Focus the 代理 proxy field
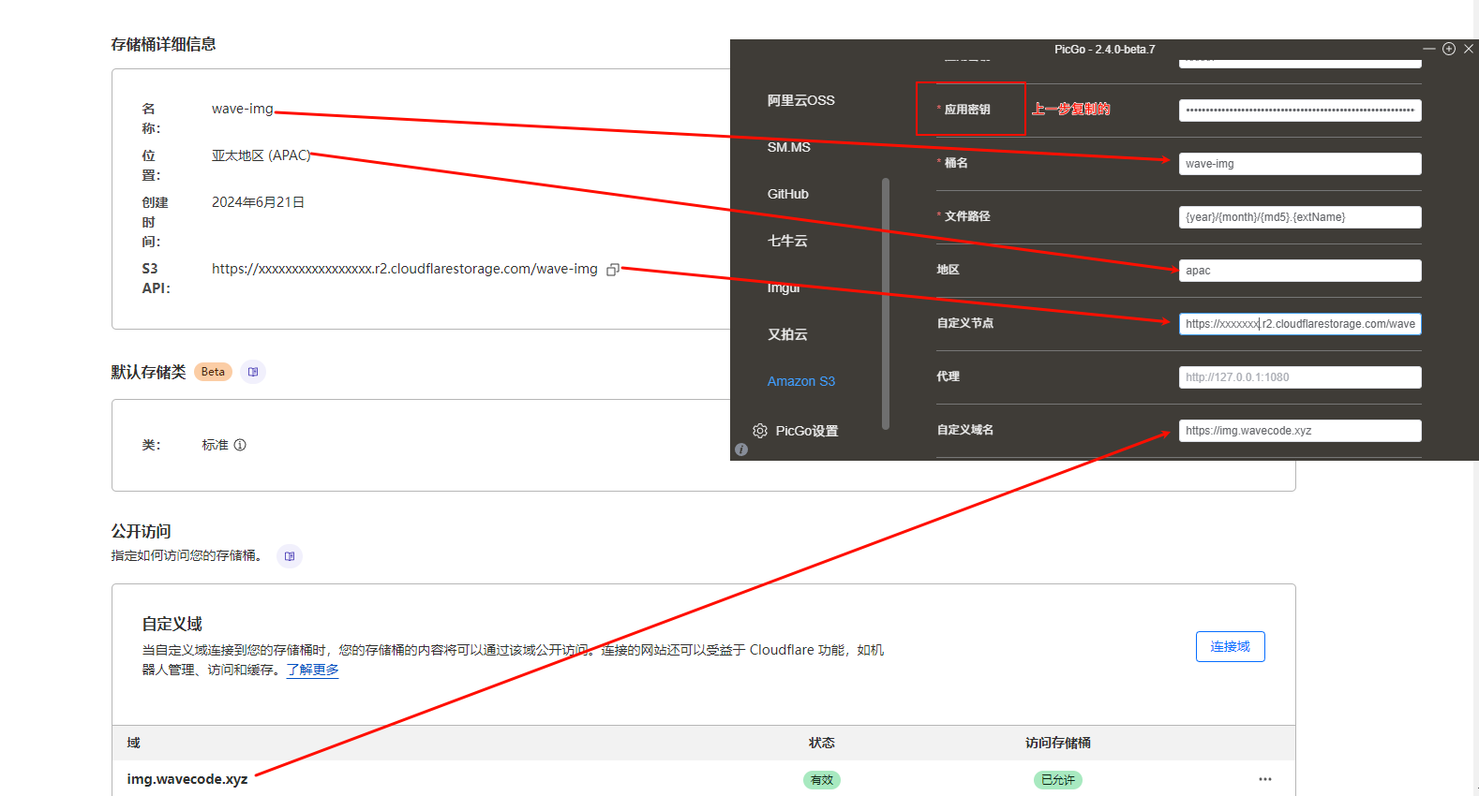 (x=1300, y=377)
